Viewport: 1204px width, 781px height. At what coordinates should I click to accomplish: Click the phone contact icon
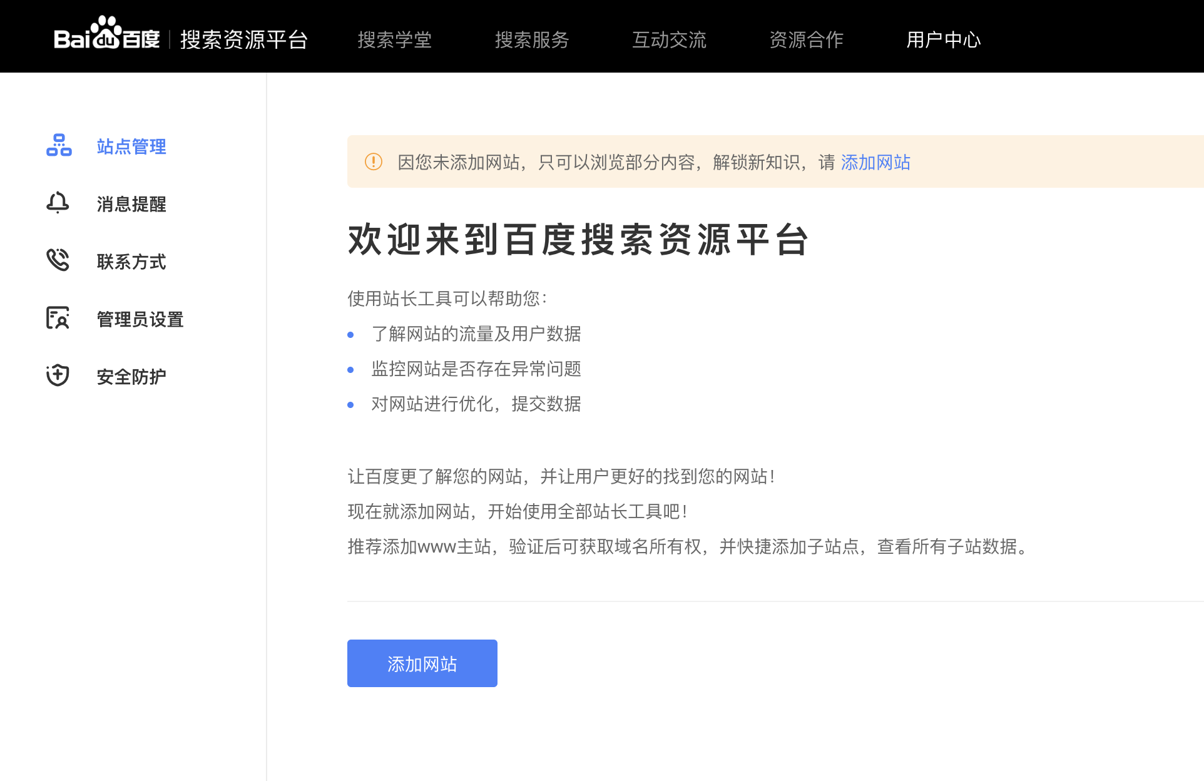58,260
